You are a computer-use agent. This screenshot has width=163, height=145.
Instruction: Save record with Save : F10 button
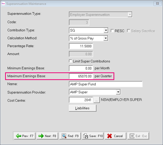[x=93, y=136]
